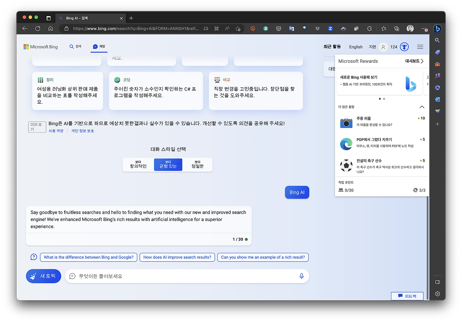The width and height of the screenshot is (462, 322).
Task: Open the Collections icon in toolbar
Action: pos(397,29)
